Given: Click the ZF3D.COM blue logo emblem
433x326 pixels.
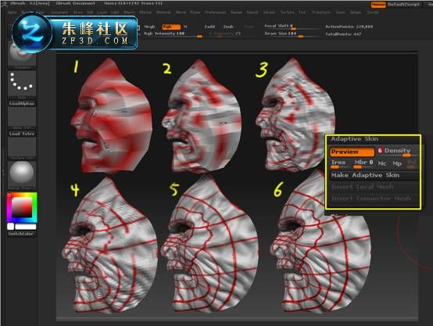Looking at the screenshot, I should pyautogui.click(x=32, y=33).
